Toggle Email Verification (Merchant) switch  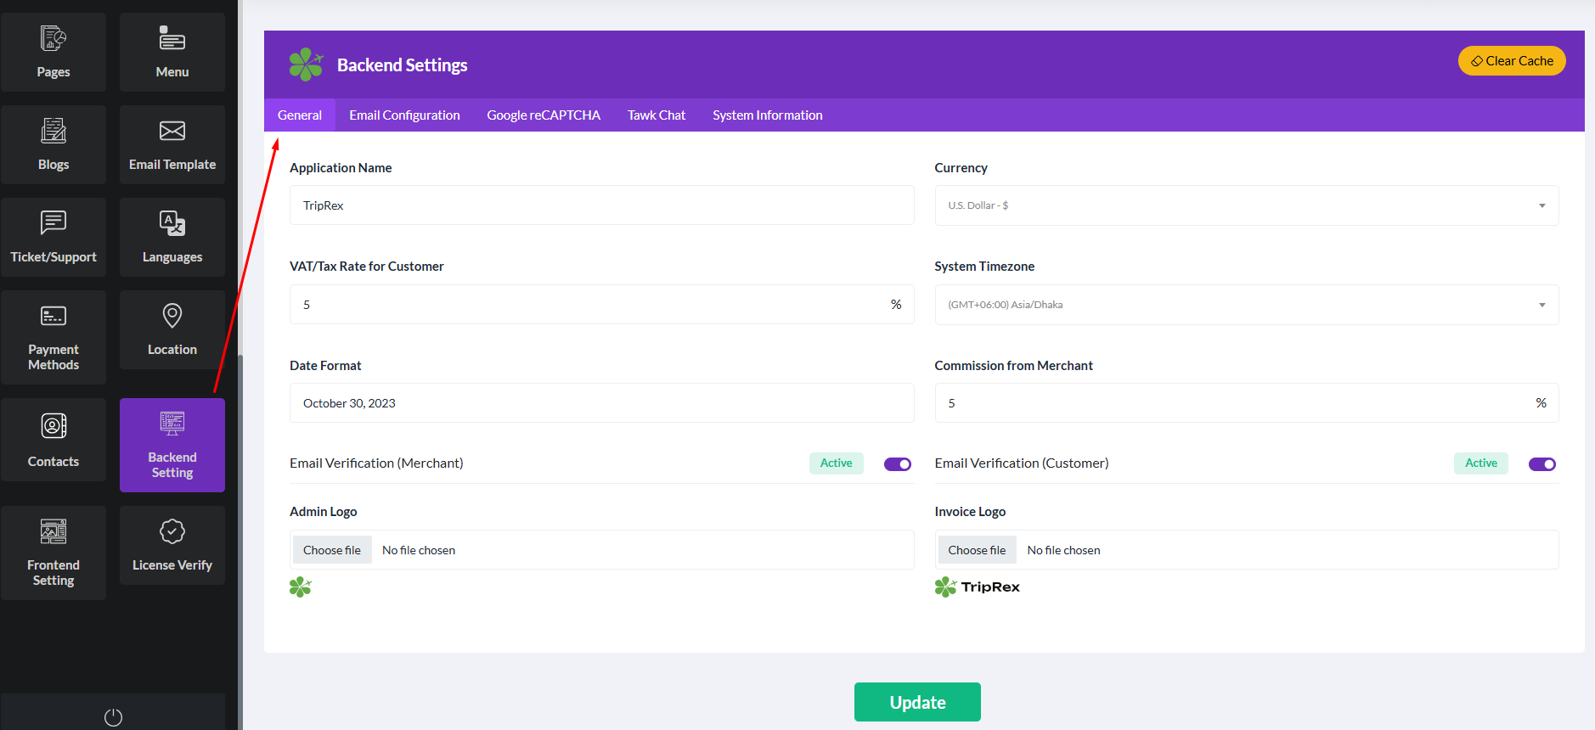898,464
